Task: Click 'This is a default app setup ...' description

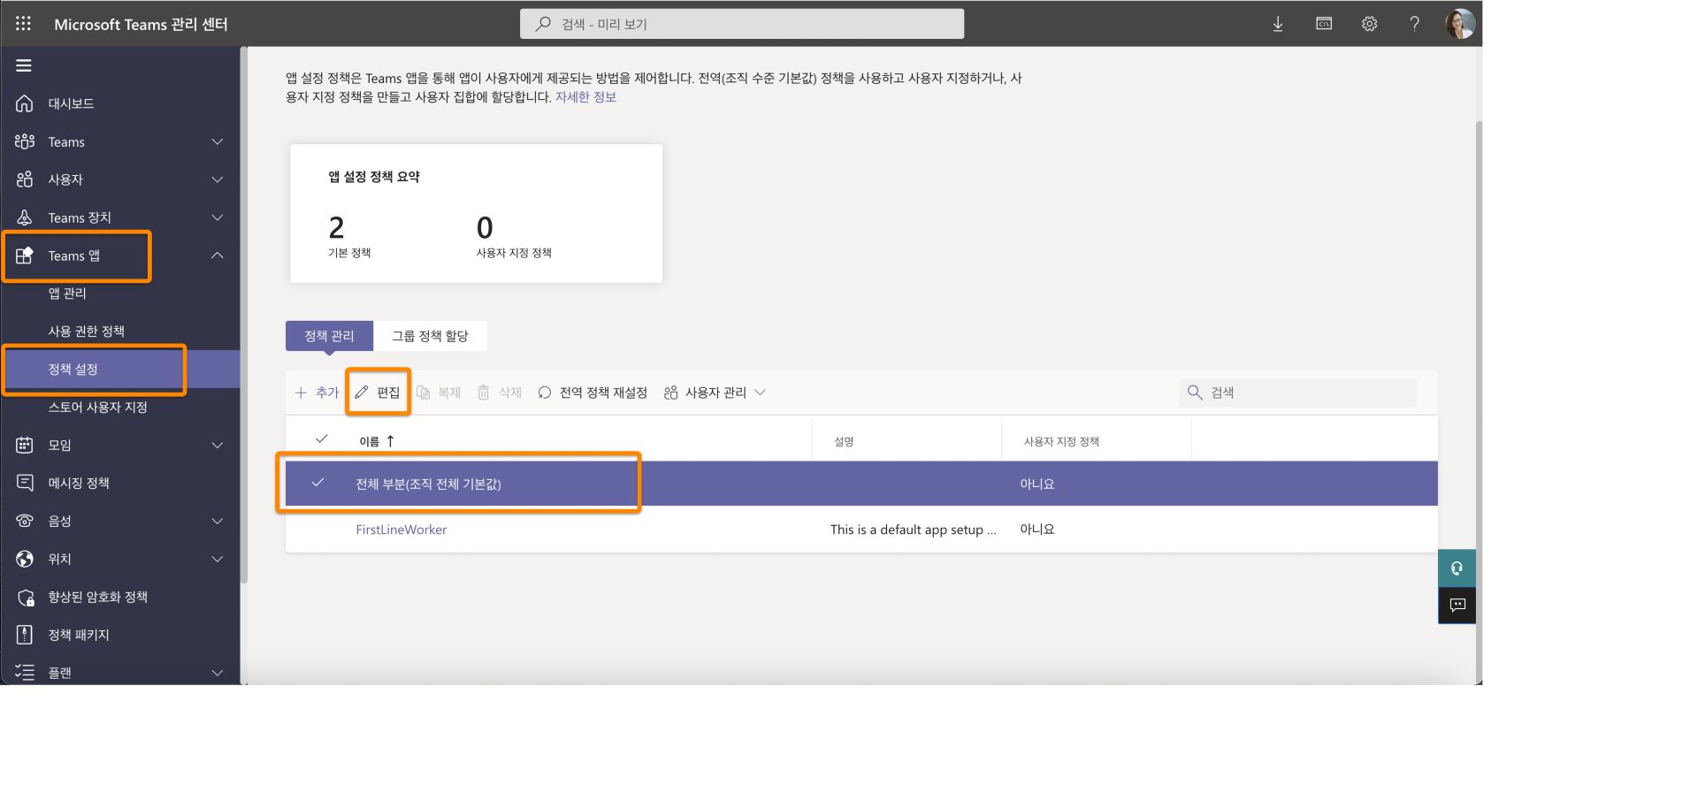Action: [914, 530]
